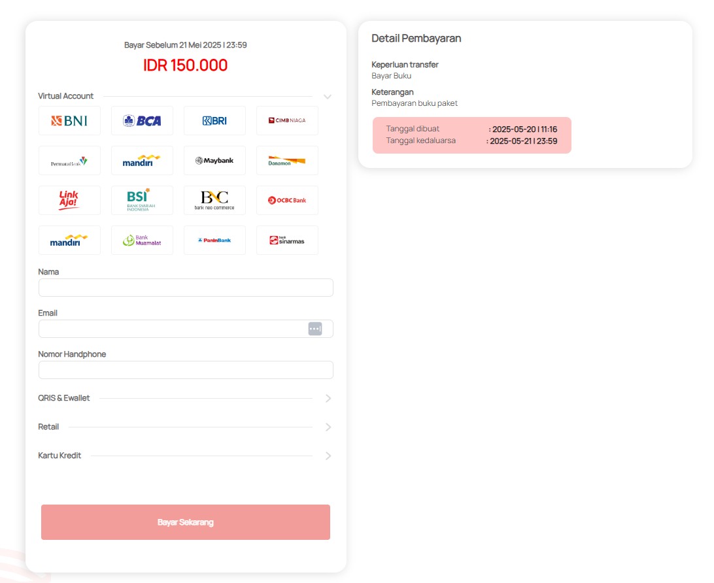Select Bank Syariah Indonesia (BSI)
This screenshot has height=583, width=714.
(x=142, y=201)
